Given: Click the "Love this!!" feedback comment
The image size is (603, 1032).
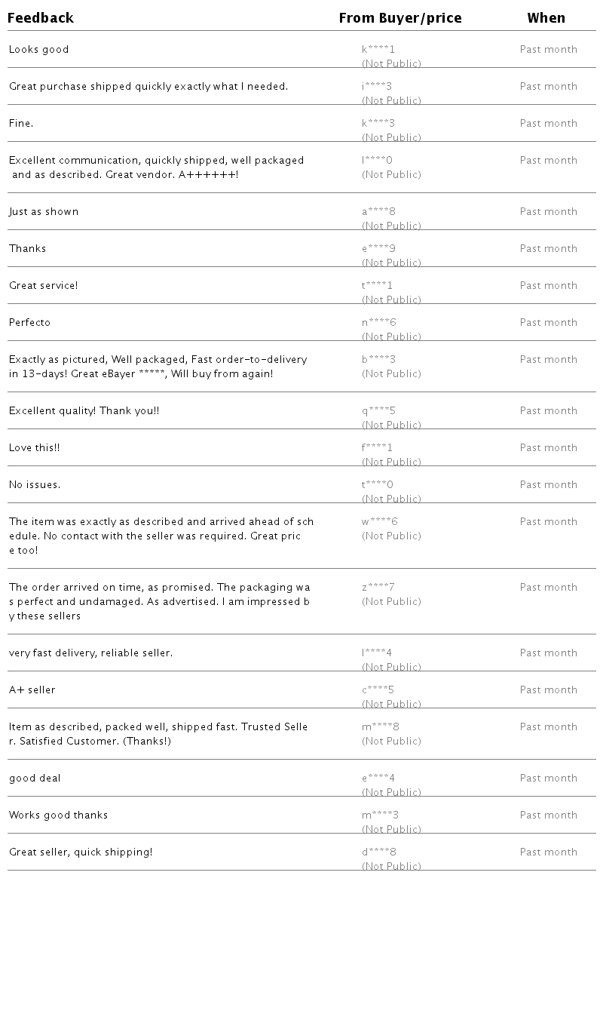Looking at the screenshot, I should click(35, 448).
